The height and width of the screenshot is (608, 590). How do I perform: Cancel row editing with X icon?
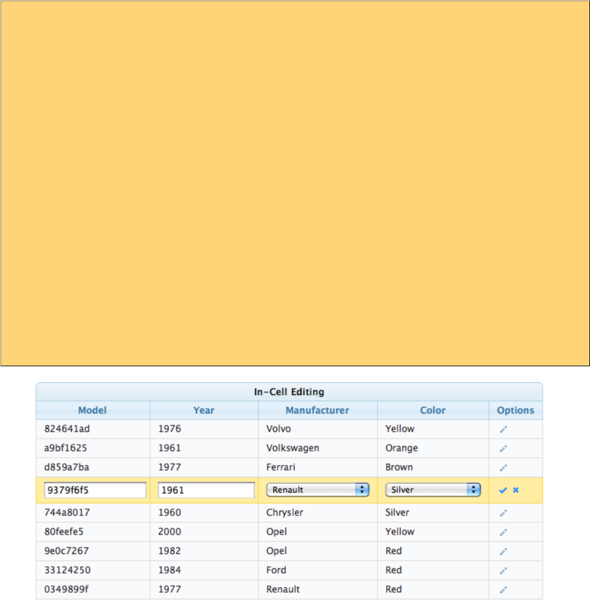point(516,490)
